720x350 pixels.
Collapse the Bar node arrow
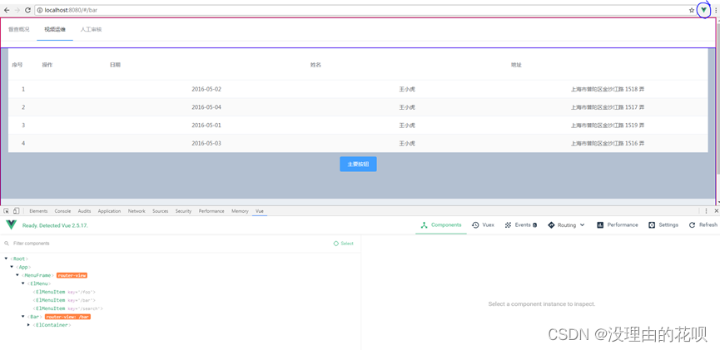point(22,317)
